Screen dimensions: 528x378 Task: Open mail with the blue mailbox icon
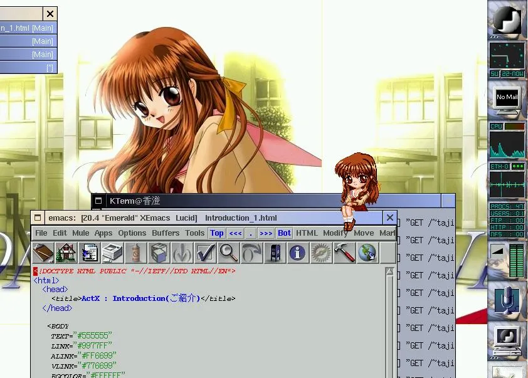point(275,253)
